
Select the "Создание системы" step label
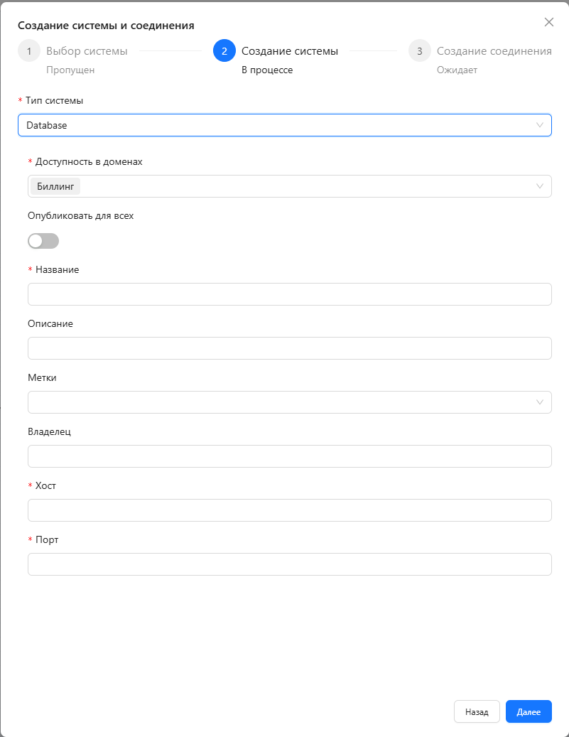(290, 51)
